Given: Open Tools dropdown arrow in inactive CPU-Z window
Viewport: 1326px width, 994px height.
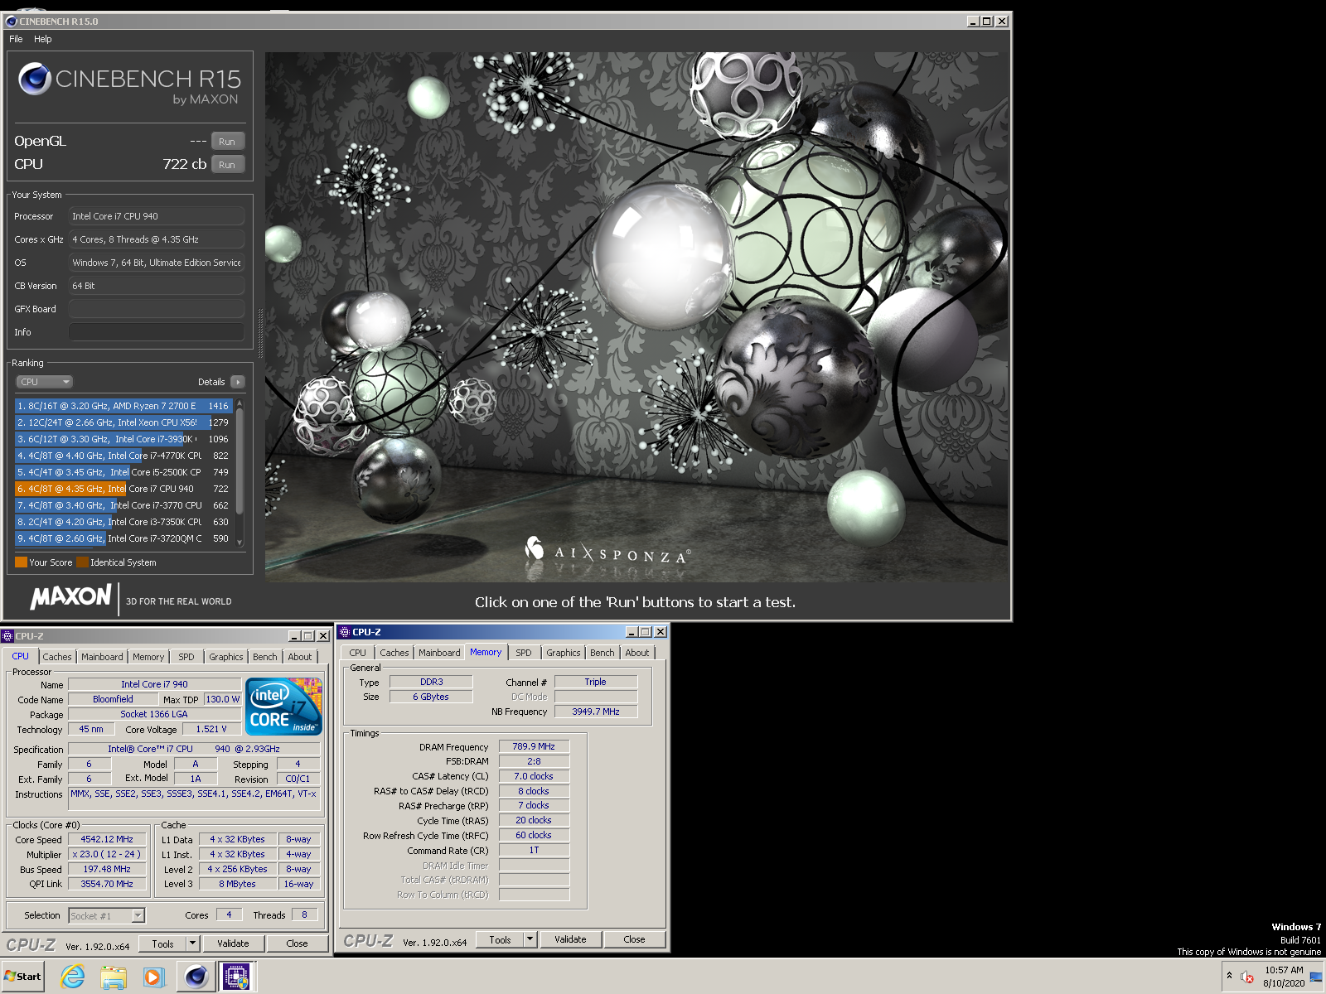Looking at the screenshot, I should click(193, 943).
